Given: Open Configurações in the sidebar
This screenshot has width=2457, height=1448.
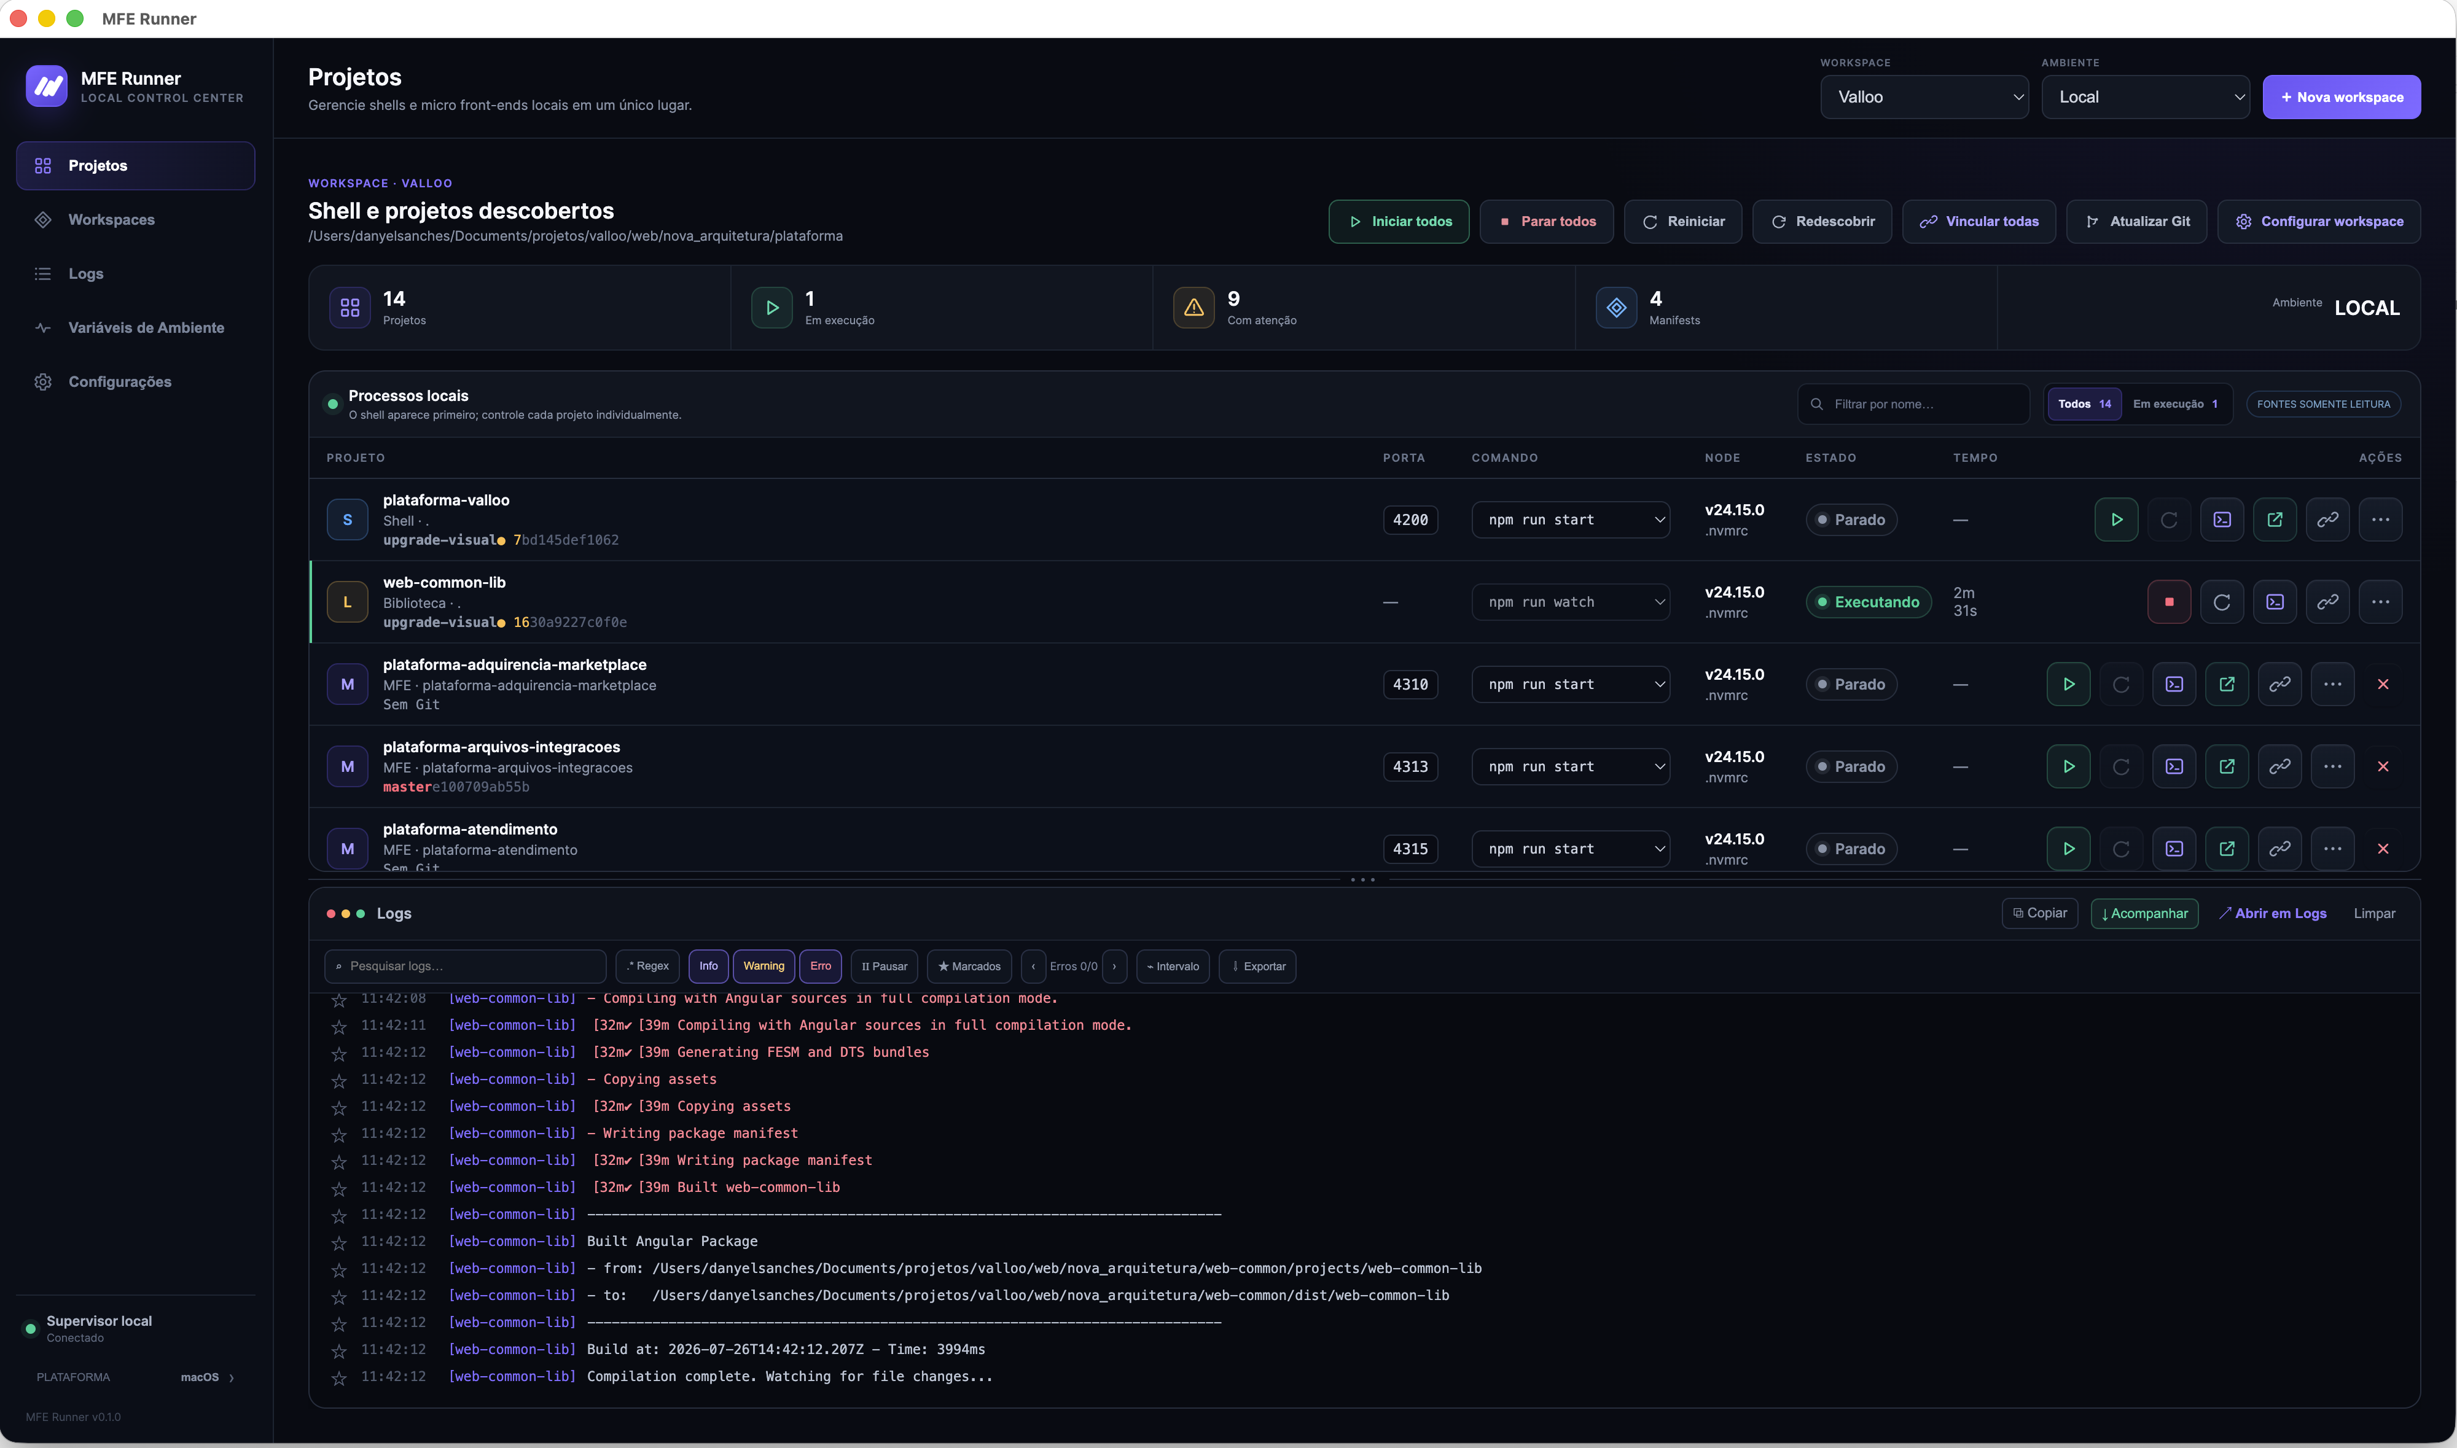Looking at the screenshot, I should click(x=136, y=381).
